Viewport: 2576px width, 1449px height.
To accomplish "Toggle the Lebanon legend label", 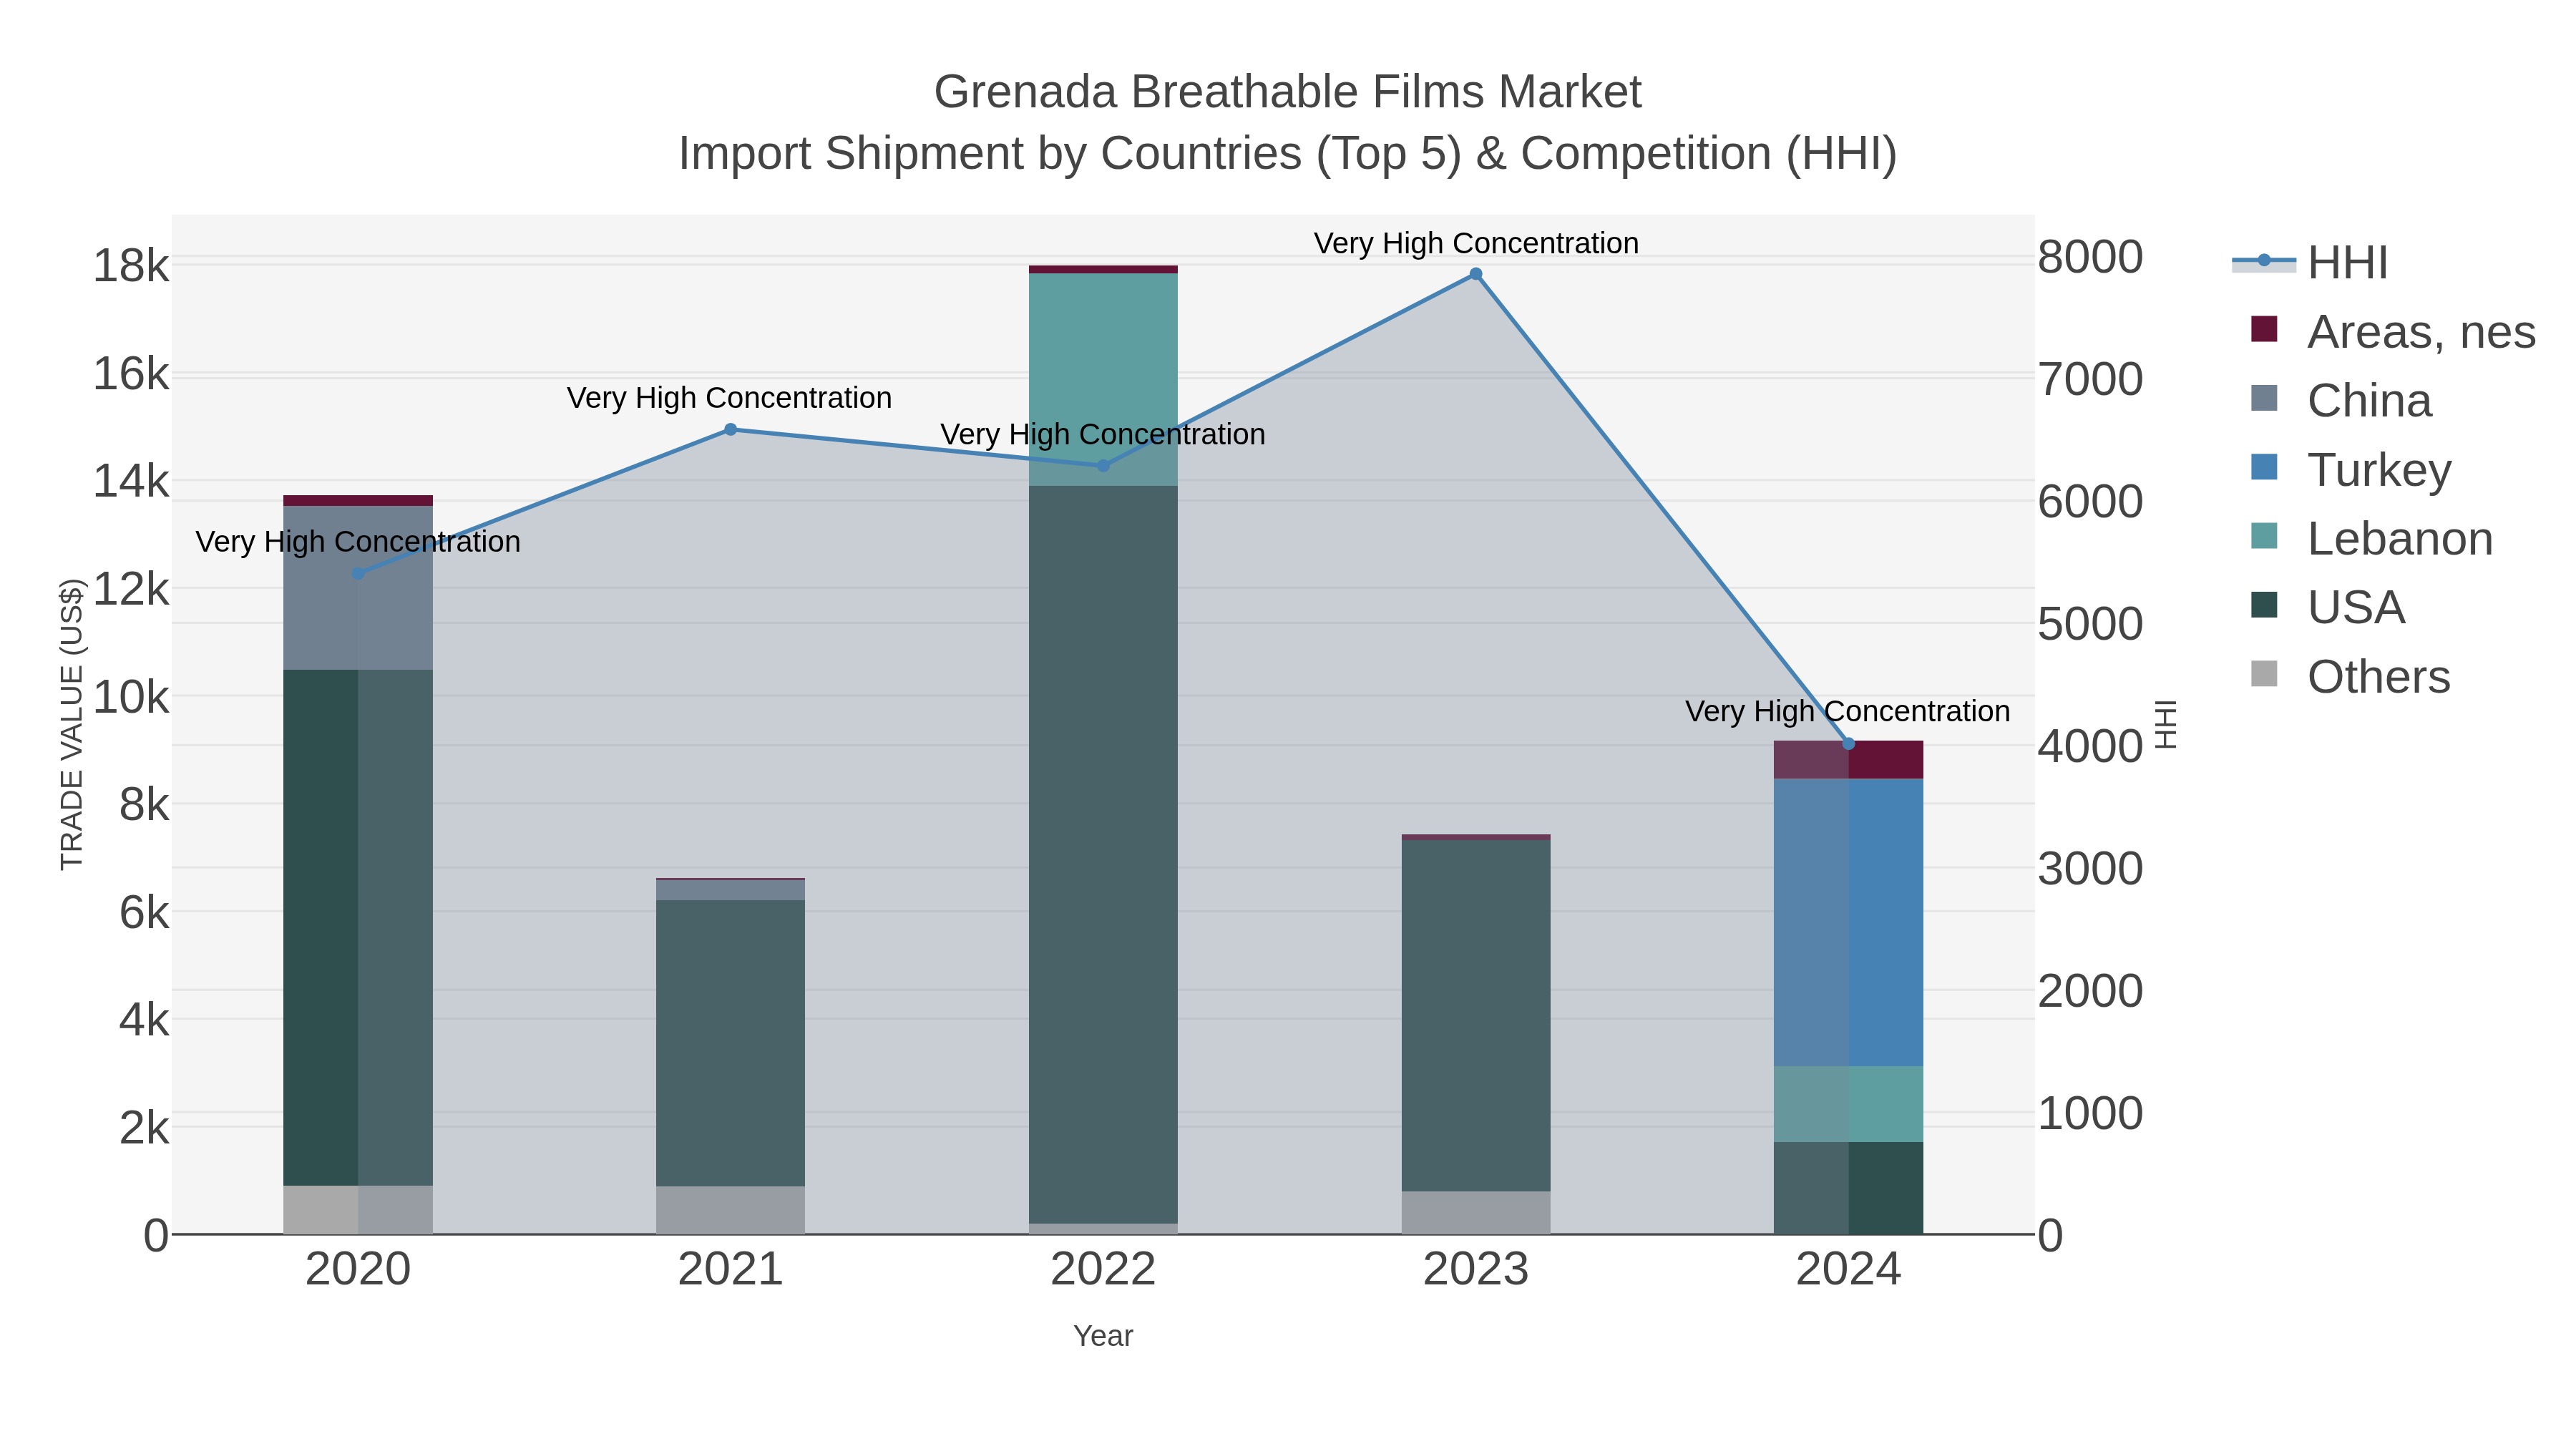I will [2400, 538].
